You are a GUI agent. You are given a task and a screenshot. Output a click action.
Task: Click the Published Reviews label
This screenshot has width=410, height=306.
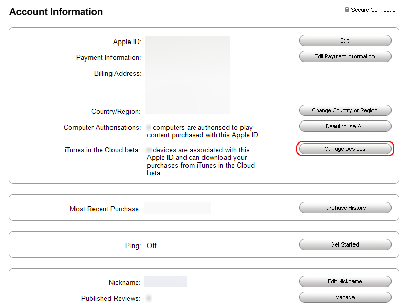pos(110,298)
